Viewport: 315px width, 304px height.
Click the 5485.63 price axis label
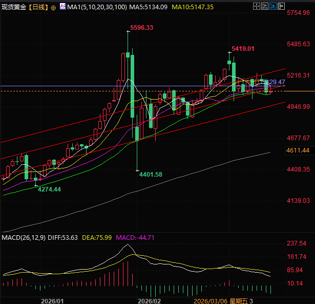298,44
